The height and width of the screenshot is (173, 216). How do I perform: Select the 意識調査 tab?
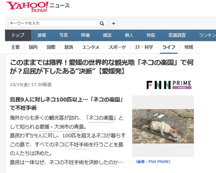point(177,35)
